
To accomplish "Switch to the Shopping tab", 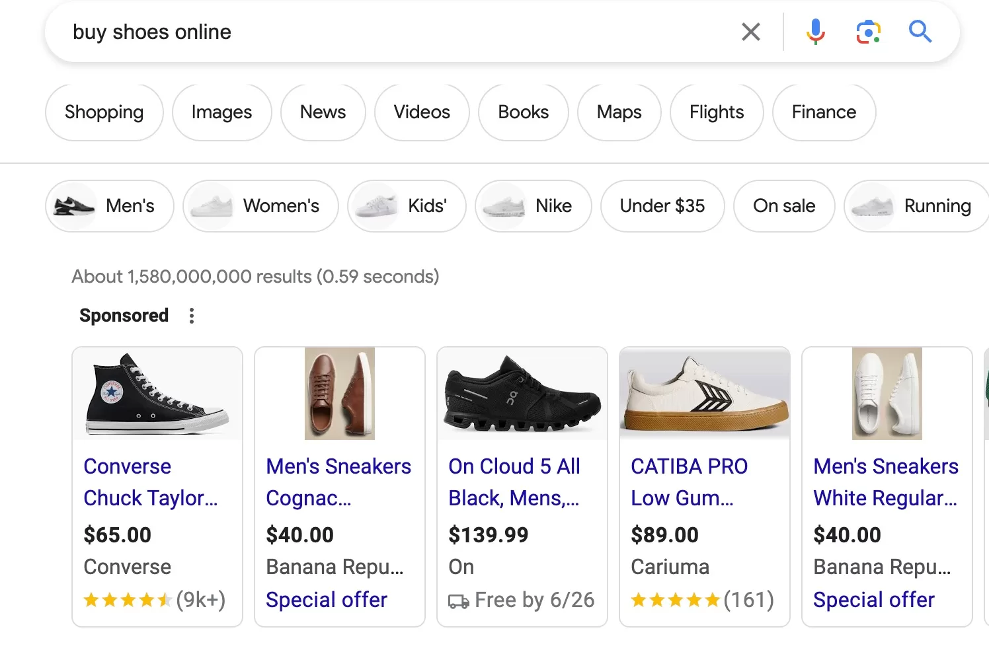I will (x=104, y=112).
